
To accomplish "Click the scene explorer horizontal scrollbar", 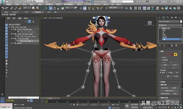I will point(23,98).
